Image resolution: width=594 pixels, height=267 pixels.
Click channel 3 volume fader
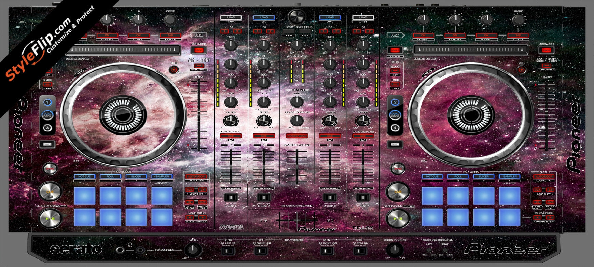(x=231, y=166)
